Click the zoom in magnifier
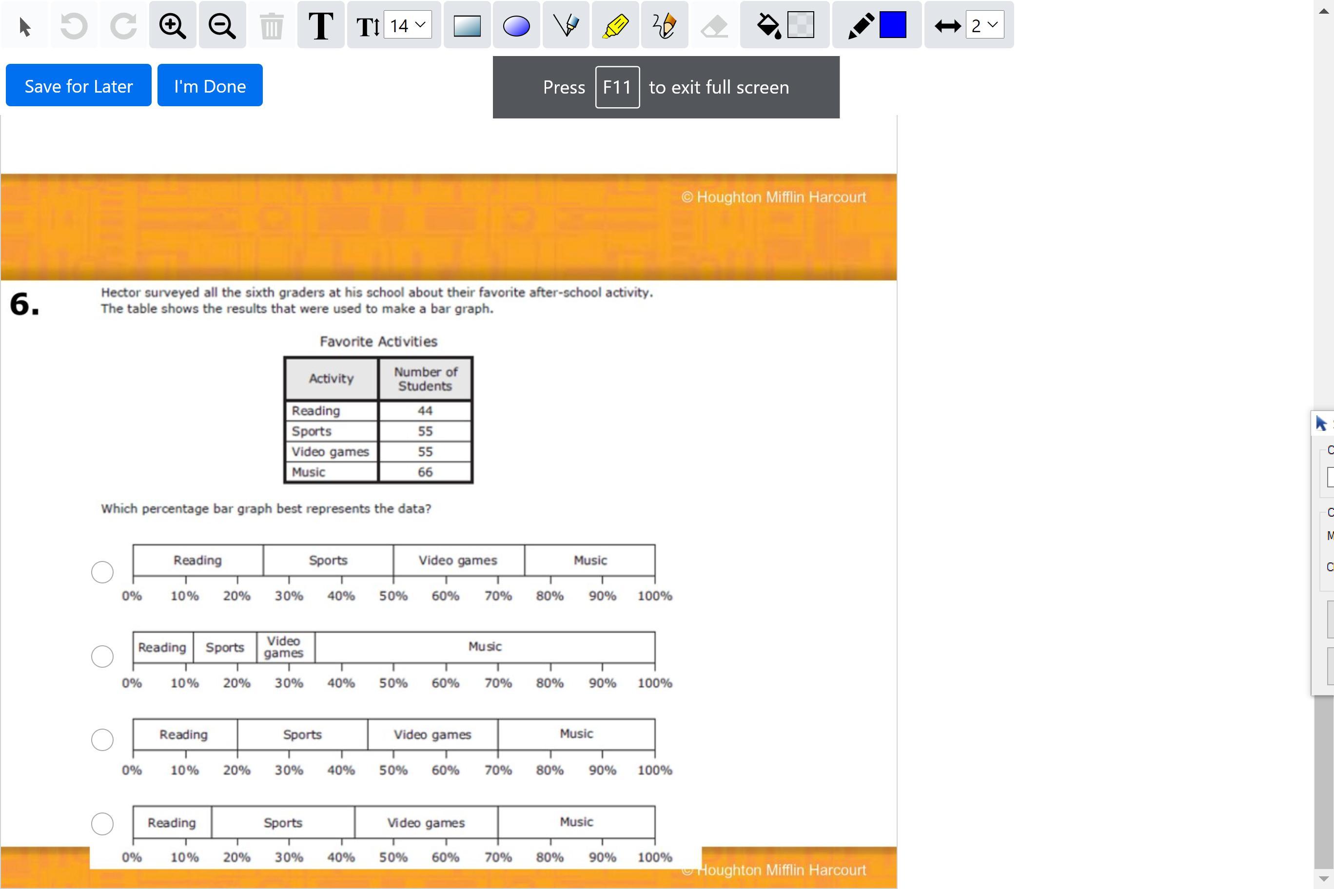 tap(173, 26)
